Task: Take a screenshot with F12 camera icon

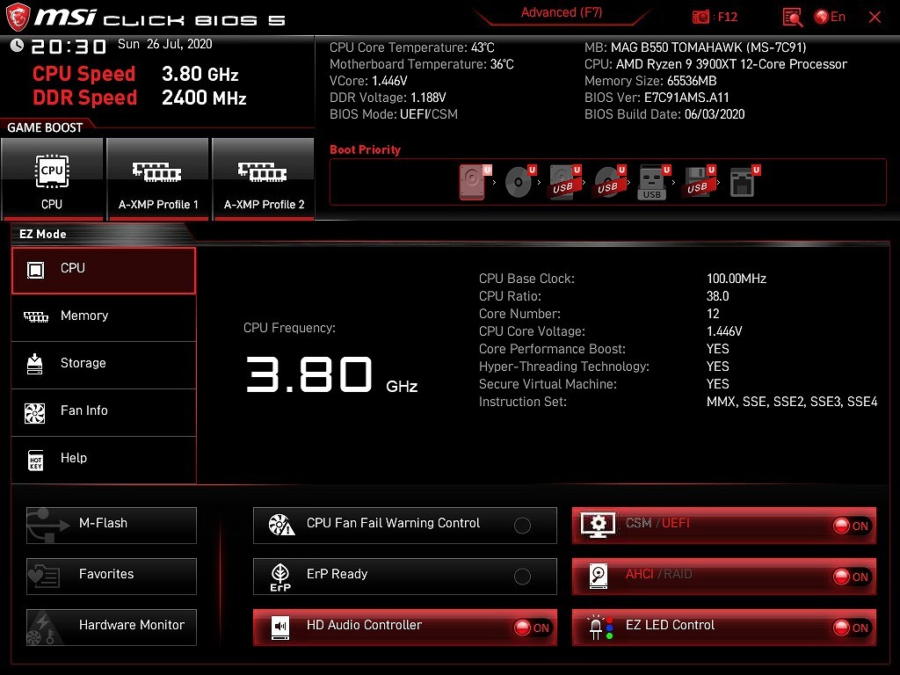Action: tap(700, 18)
